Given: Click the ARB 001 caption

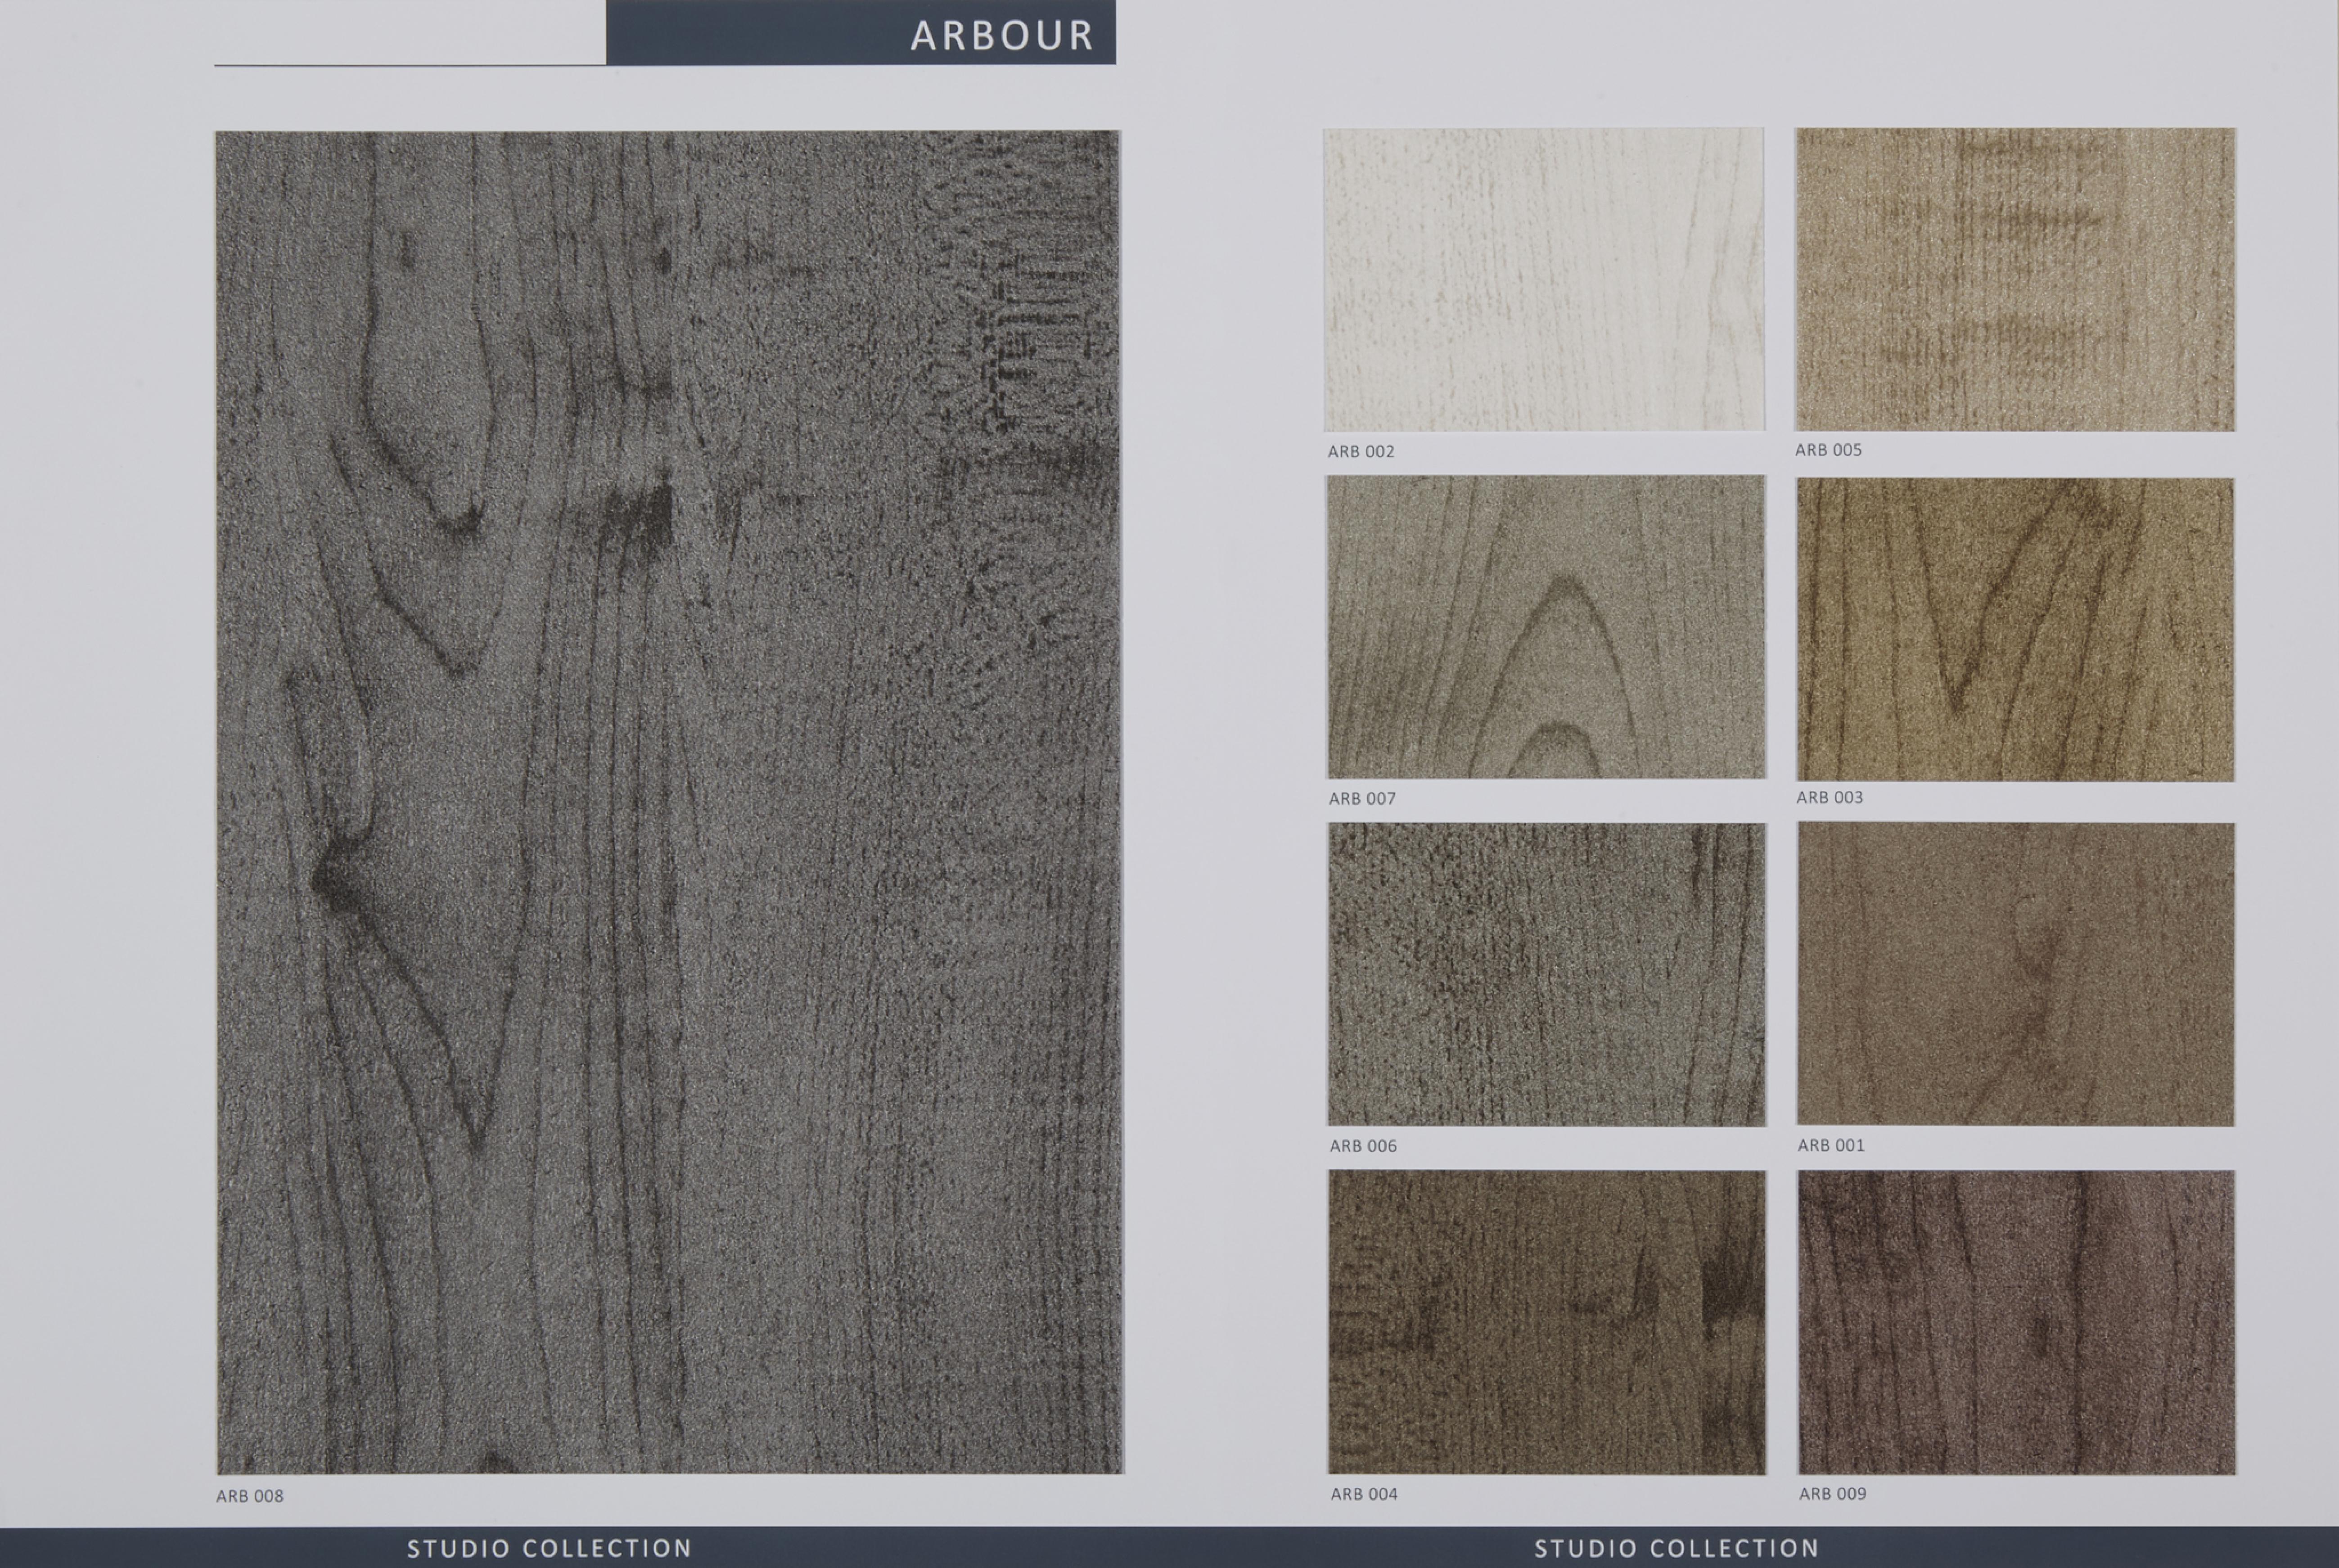Looking at the screenshot, I should [x=1830, y=1145].
